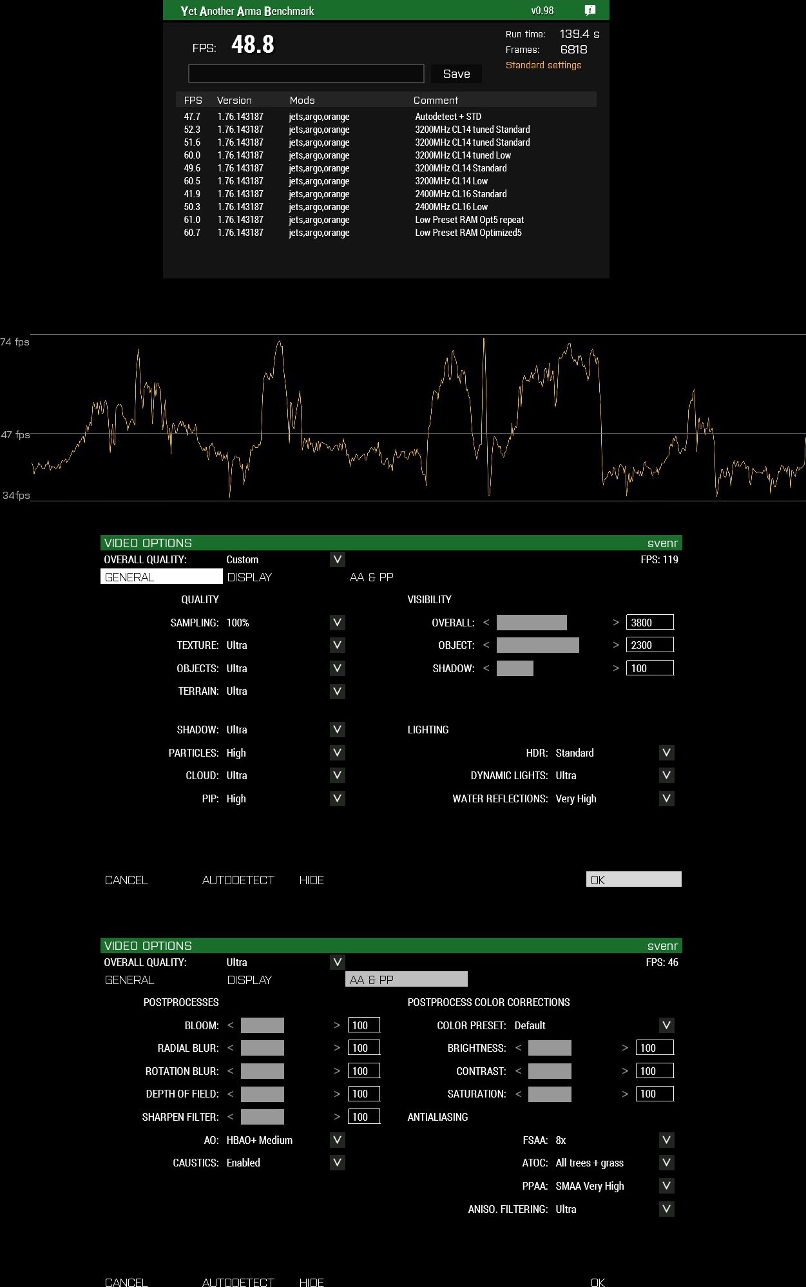Click CANCEL in upper Video Options
The image size is (806, 1287).
[126, 880]
